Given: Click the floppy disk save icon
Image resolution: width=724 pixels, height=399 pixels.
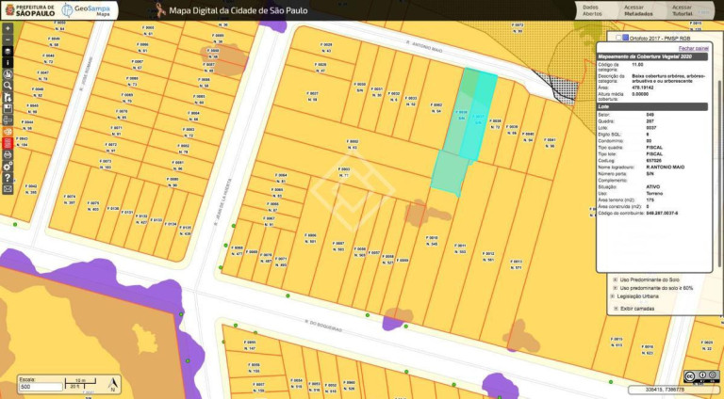Looking at the screenshot, I should 8,108.
